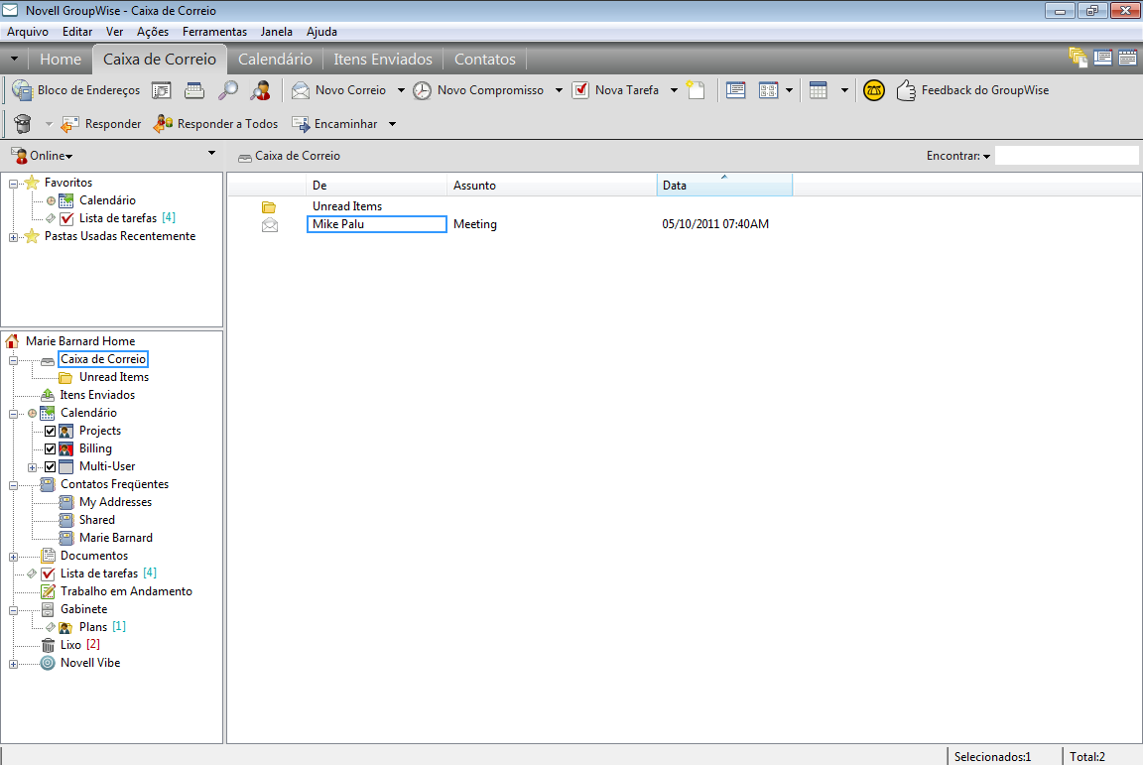Open Unread Items folder in message list

pos(347,206)
